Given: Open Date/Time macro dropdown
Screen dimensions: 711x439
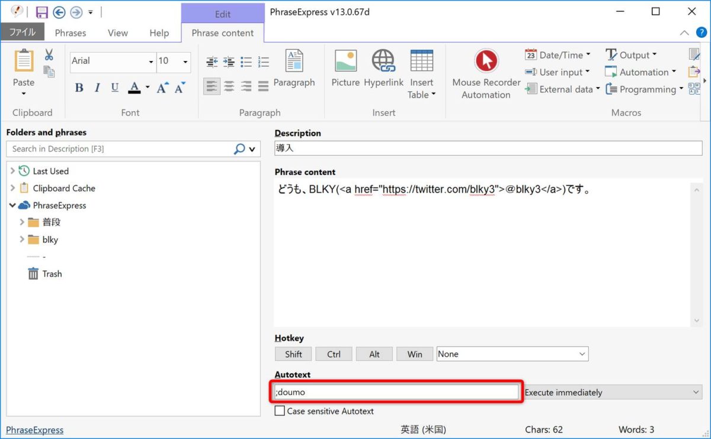Looking at the screenshot, I should [558, 55].
